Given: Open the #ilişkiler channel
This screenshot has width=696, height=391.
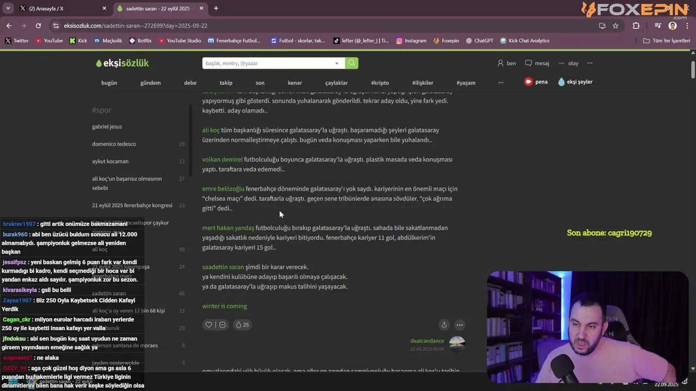Looking at the screenshot, I should (x=422, y=83).
